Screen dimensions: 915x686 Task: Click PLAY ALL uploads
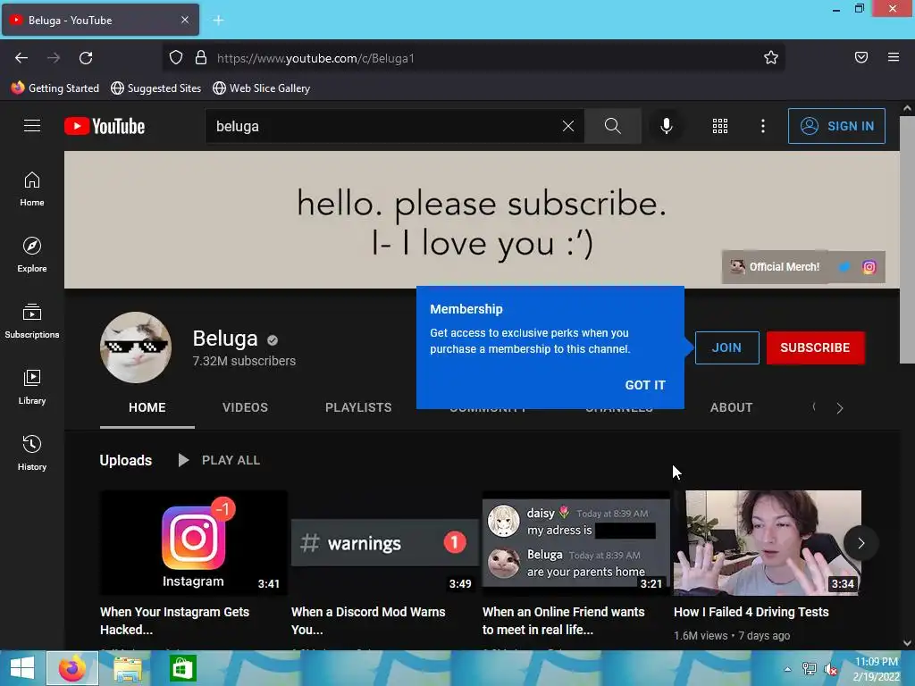click(x=220, y=460)
